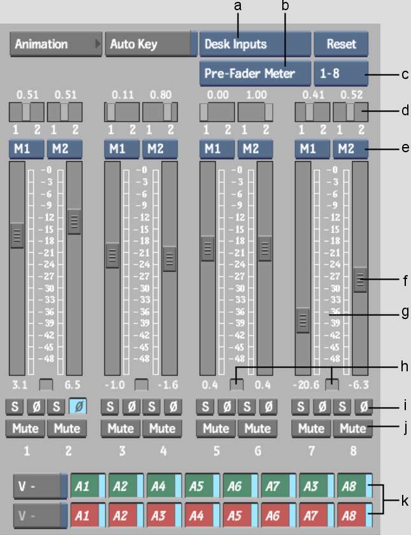Open the Auto Key option box
411x535 pixels.
[150, 45]
